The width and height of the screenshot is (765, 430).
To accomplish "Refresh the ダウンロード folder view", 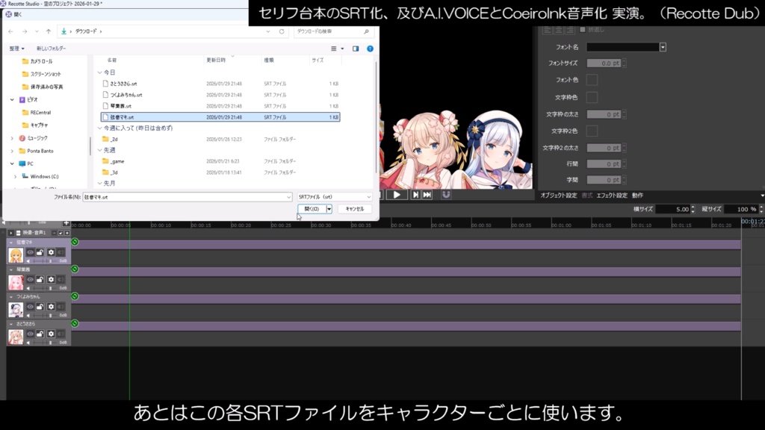I will (282, 31).
